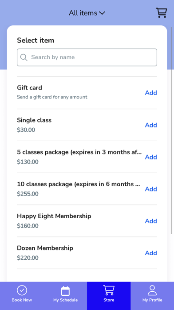The image size is (174, 310).
Task: Add Happy Eight Membership
Action: 151,221
